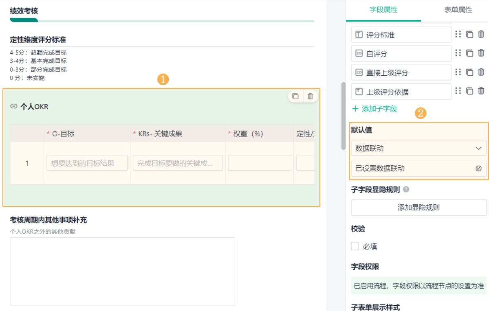Delete the 评分标准 subfield
The width and height of the screenshot is (489, 311).
[x=481, y=35]
